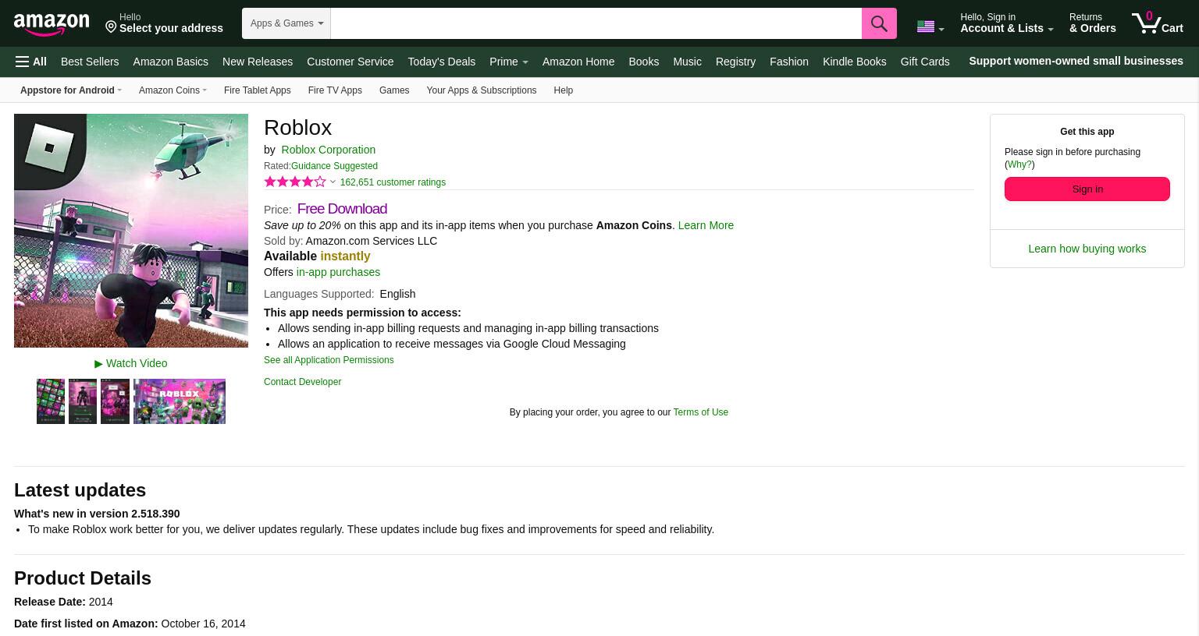This screenshot has height=636, width=1199.
Task: Open Learn how buying works
Action: click(1087, 249)
